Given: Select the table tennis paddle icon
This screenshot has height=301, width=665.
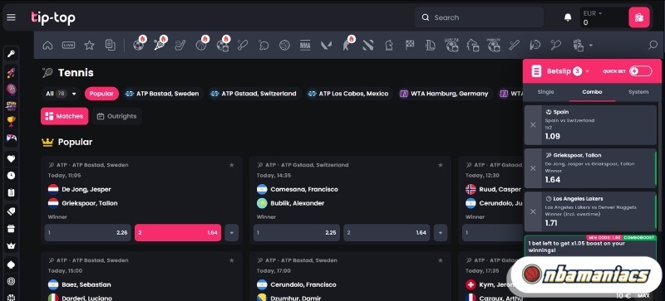Looking at the screenshot, I should 264,46.
